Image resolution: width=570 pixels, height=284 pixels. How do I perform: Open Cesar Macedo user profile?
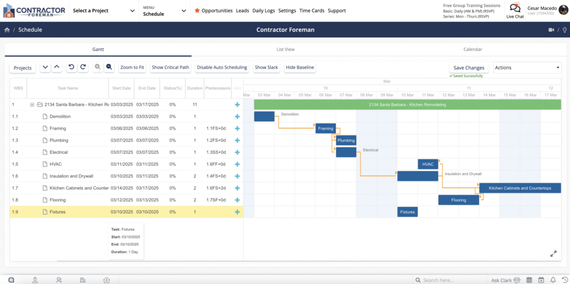tap(547, 11)
